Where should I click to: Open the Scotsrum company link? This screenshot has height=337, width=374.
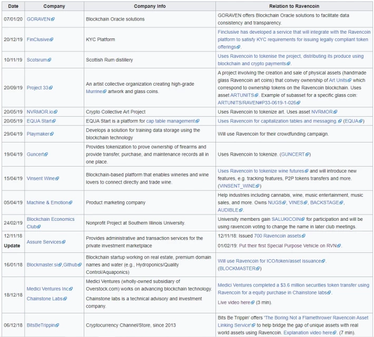(38, 60)
